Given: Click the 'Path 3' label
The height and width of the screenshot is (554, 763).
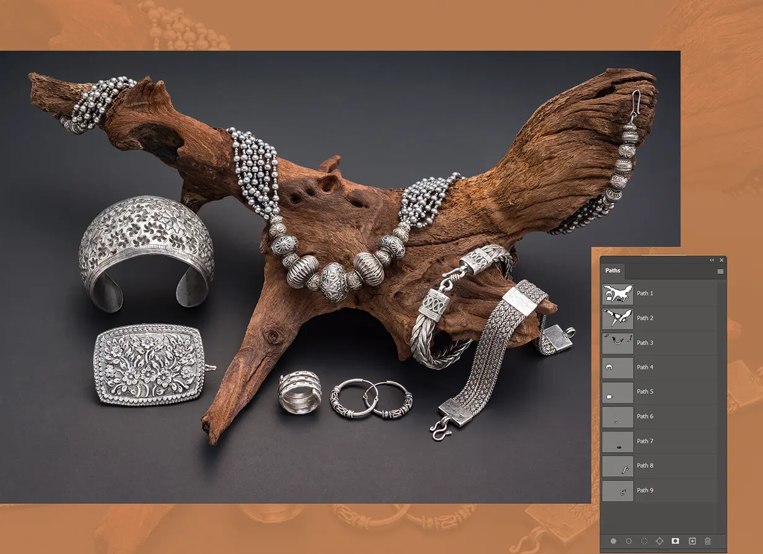Looking at the screenshot, I should [x=645, y=343].
